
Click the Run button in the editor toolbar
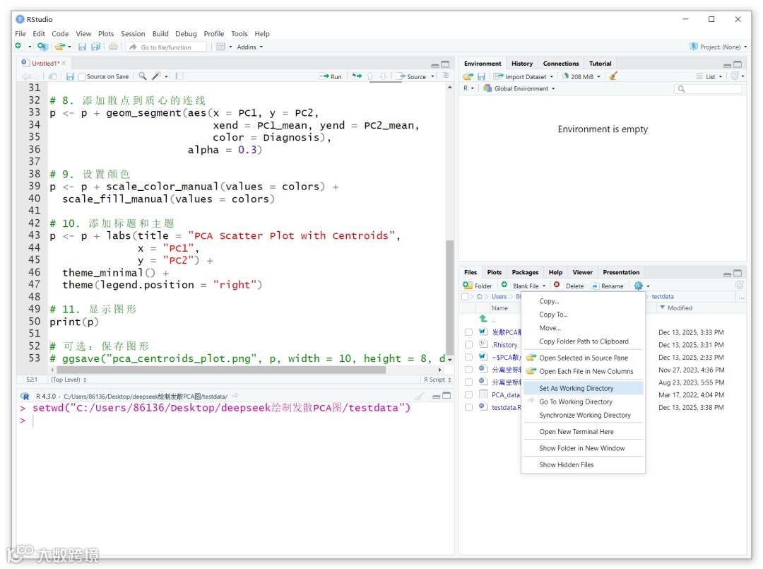pos(330,76)
